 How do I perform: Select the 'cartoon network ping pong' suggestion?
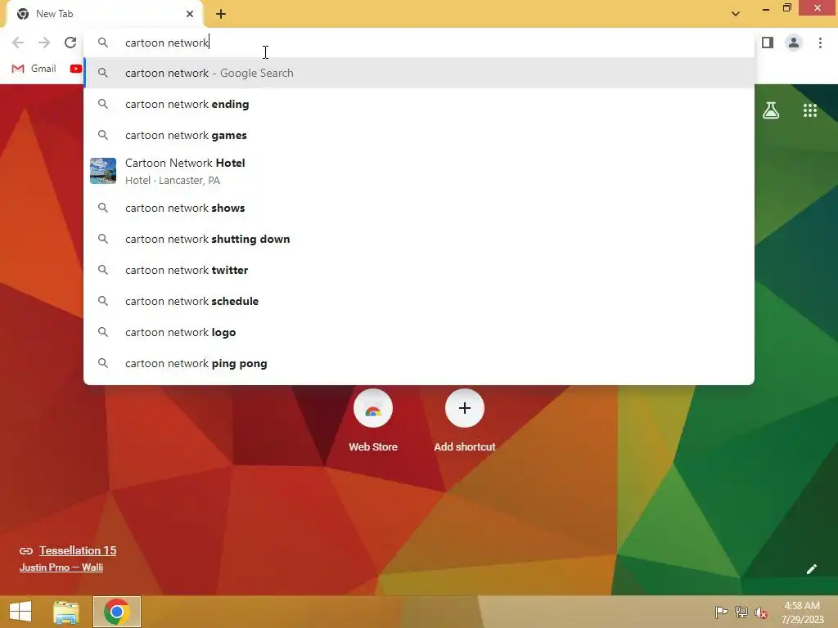419,363
